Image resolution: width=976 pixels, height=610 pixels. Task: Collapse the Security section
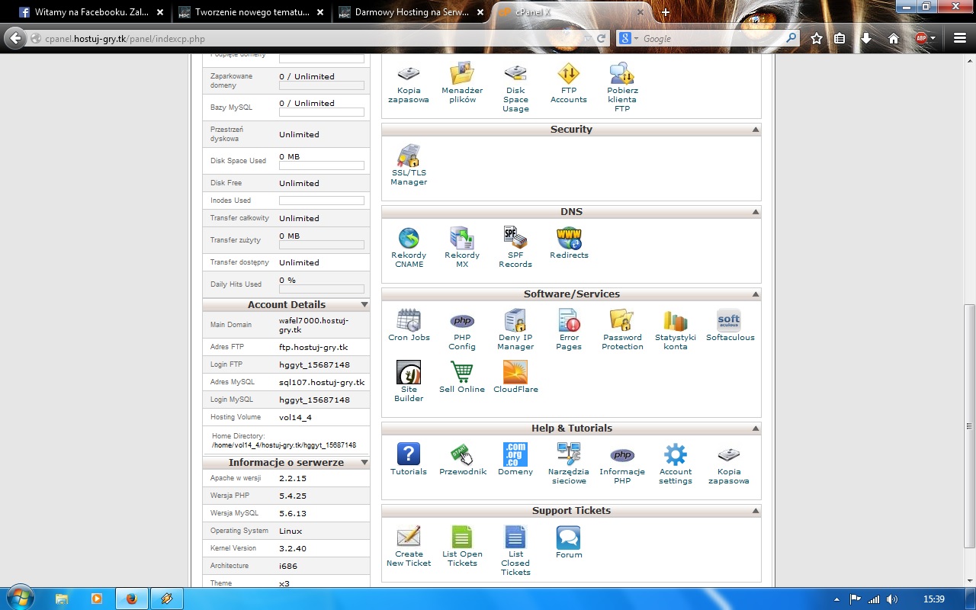pyautogui.click(x=756, y=130)
